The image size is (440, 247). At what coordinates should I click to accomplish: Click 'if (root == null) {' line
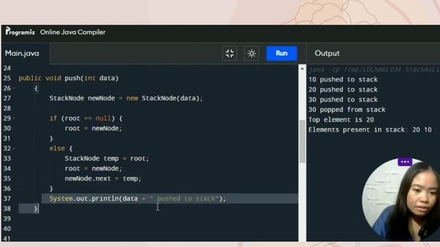[x=86, y=119]
